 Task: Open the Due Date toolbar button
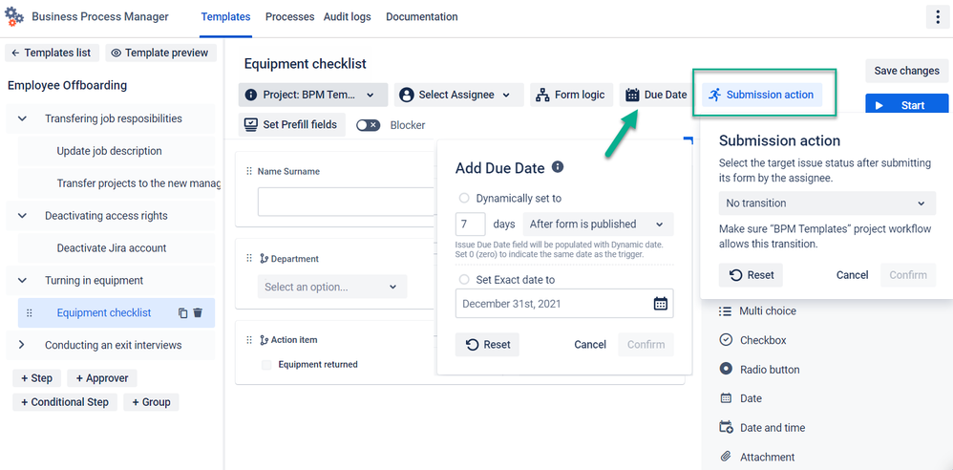[656, 95]
